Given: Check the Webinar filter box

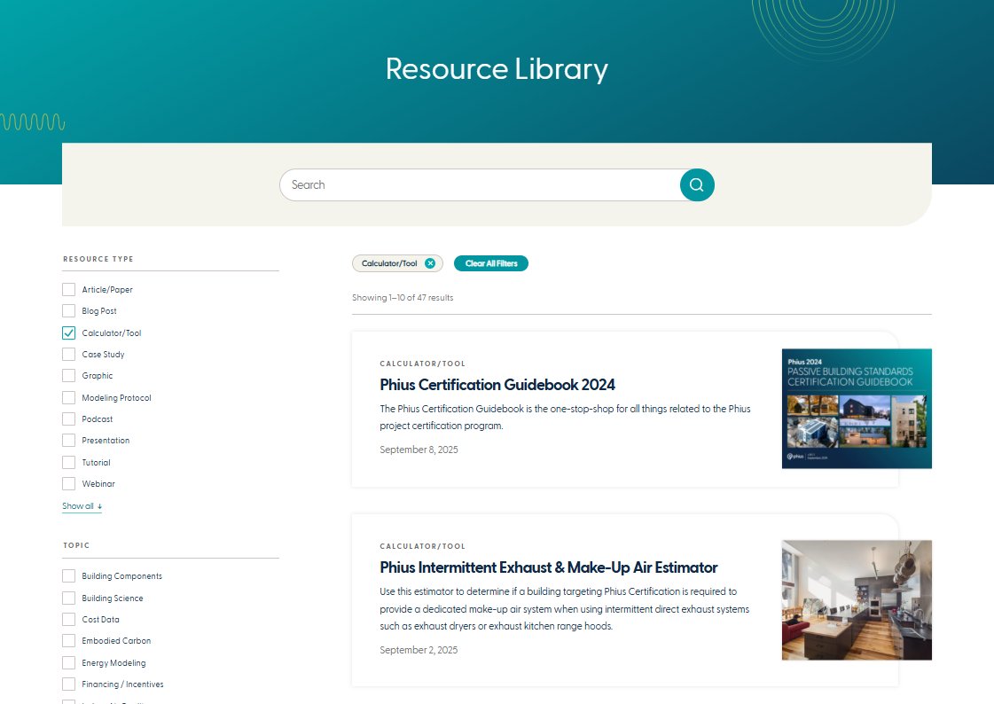Looking at the screenshot, I should pyautogui.click(x=68, y=483).
